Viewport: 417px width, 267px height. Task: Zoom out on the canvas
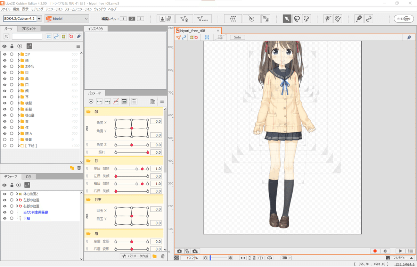coord(206,258)
